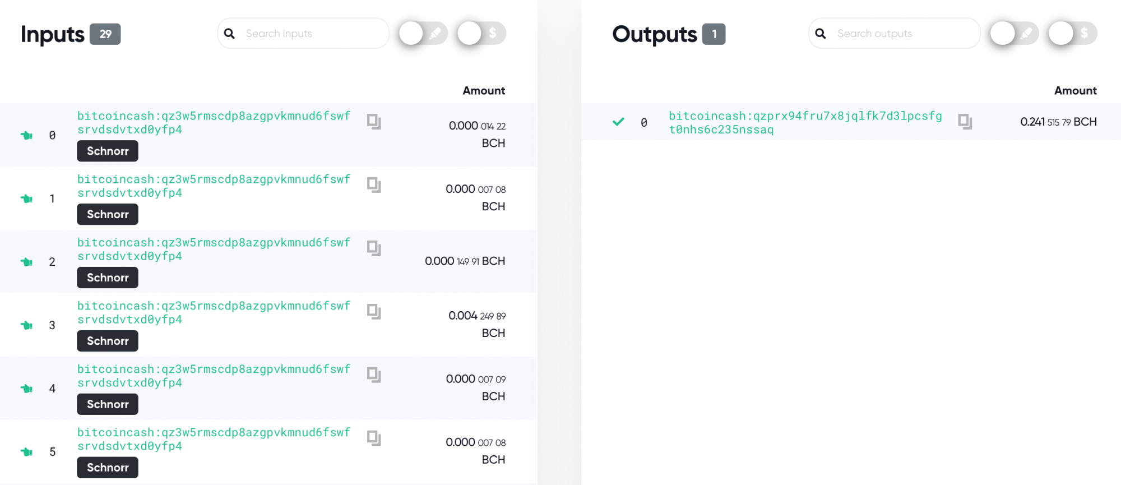
Task: Toggle dollar currency switch in Inputs panel
Action: [481, 34]
